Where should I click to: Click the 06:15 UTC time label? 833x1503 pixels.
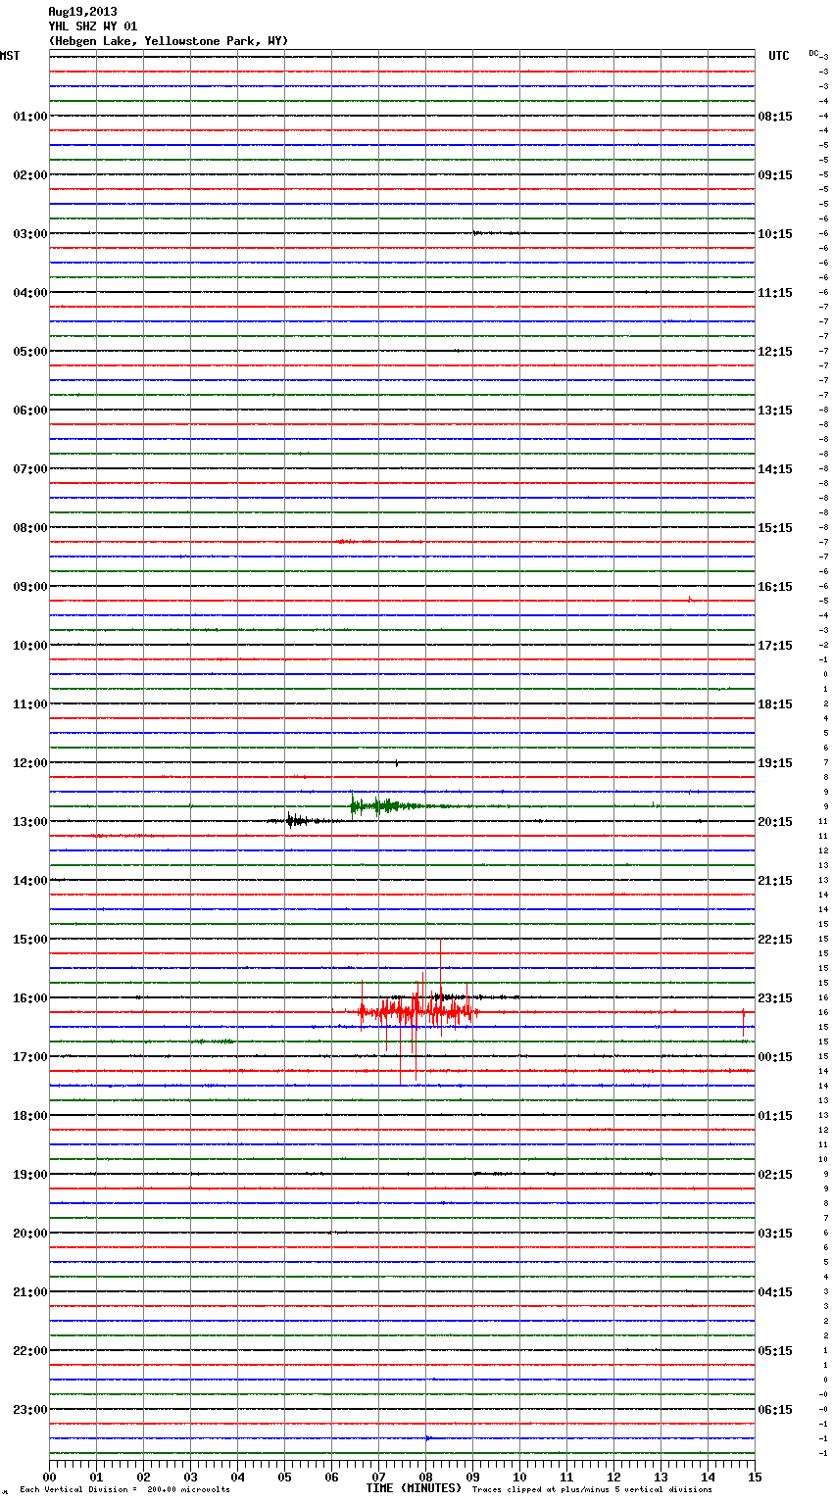775,1410
